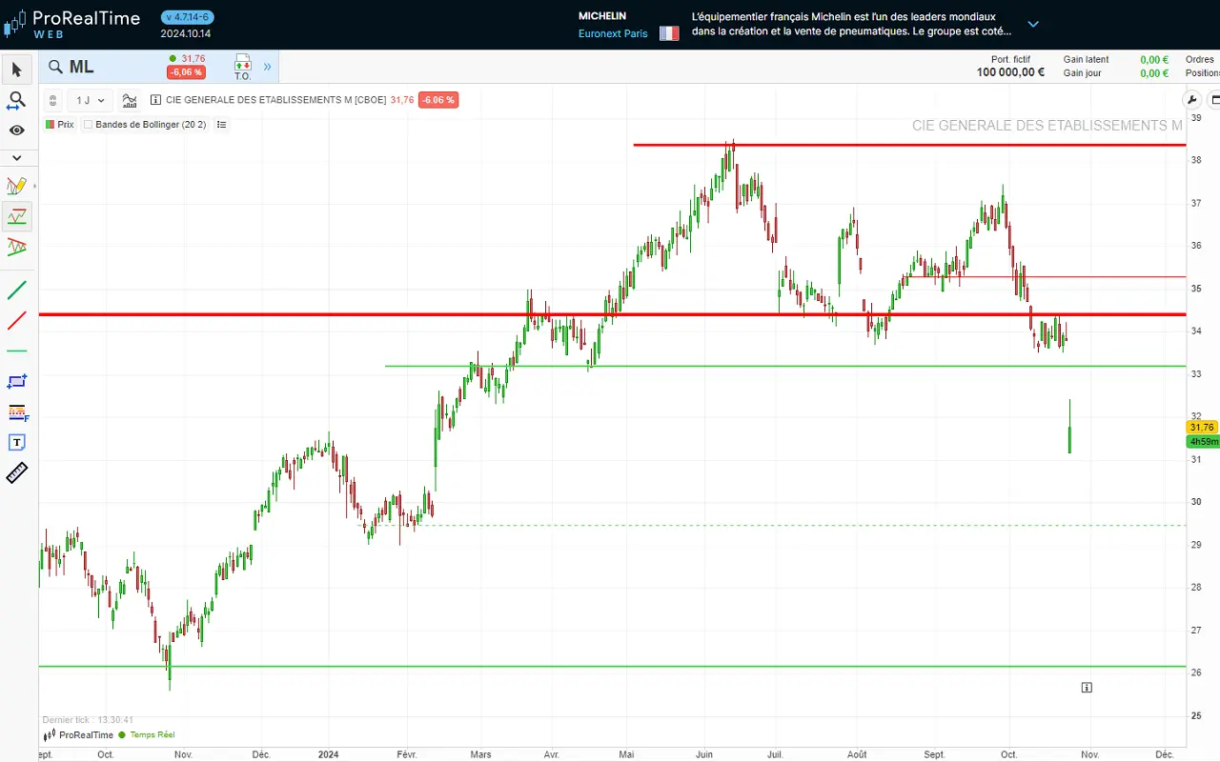
Task: Select the lowest green support line
Action: [x=612, y=667]
